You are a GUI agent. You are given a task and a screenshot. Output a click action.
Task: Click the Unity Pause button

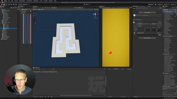(87, 4)
